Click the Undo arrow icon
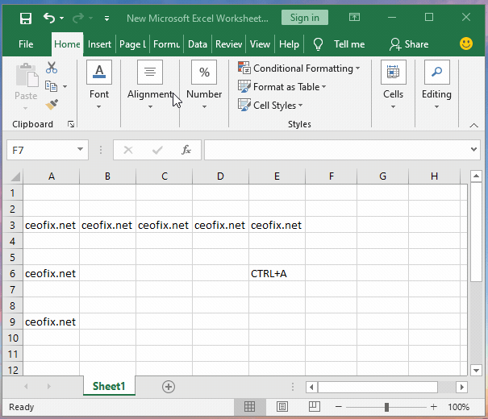 click(49, 18)
